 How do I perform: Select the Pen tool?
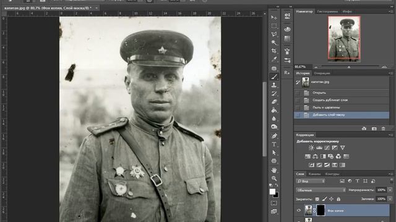click(x=274, y=136)
